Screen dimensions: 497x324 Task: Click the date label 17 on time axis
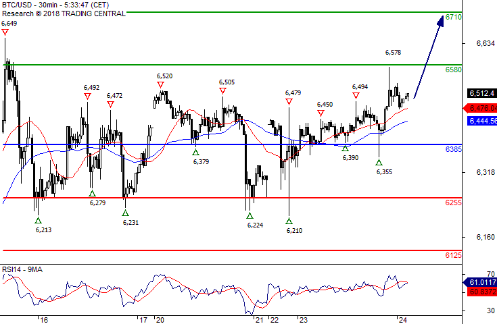click(143, 320)
